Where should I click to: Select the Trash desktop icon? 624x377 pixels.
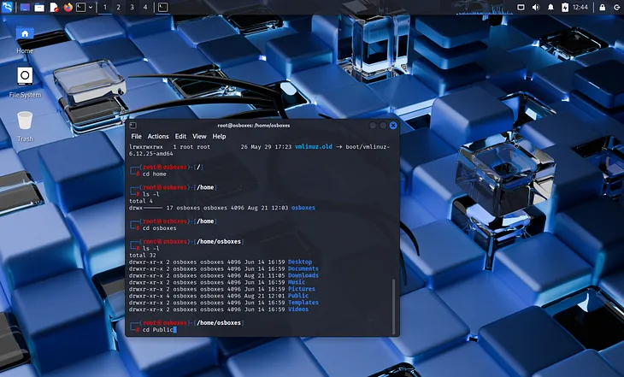pos(25,127)
